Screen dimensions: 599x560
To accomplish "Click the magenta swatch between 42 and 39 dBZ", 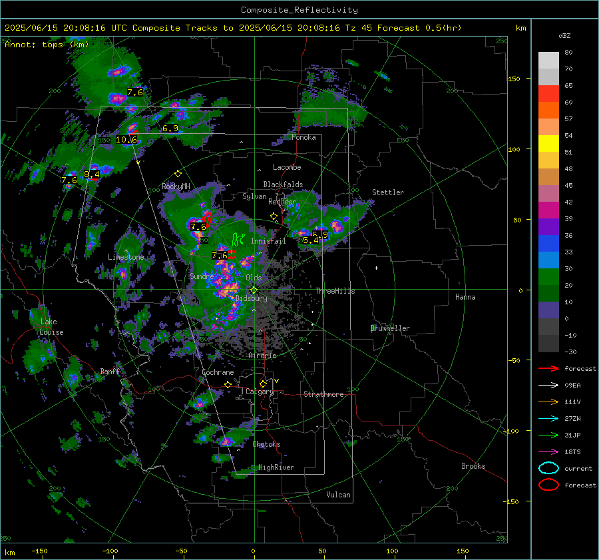I will tap(548, 210).
